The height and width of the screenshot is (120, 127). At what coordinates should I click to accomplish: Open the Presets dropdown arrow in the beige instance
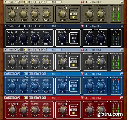15,2
